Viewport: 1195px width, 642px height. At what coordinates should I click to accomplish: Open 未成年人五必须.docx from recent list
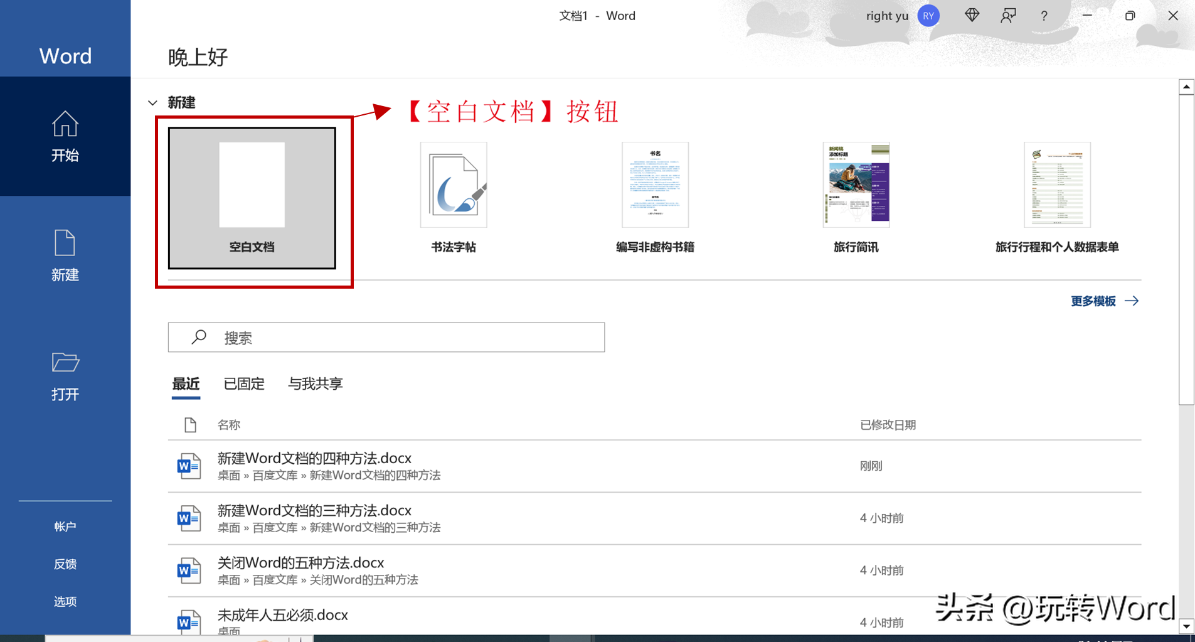[x=654, y=616]
